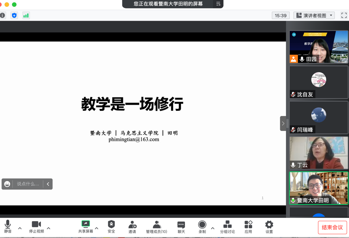Open the green network statistics icon

coord(26,15)
